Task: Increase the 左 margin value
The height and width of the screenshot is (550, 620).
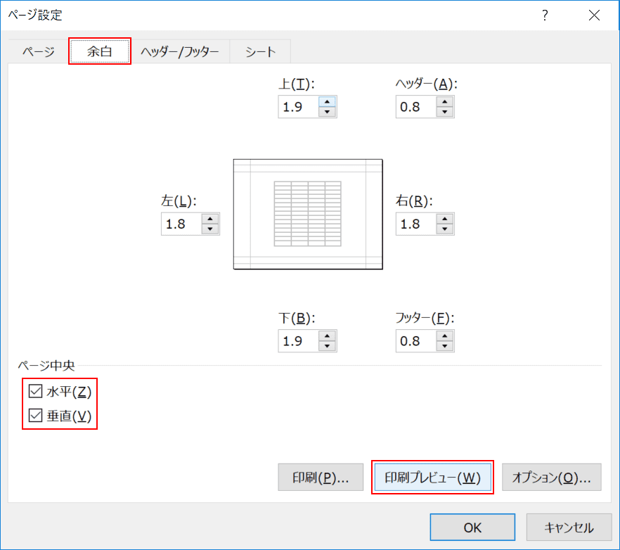Action: (210, 219)
